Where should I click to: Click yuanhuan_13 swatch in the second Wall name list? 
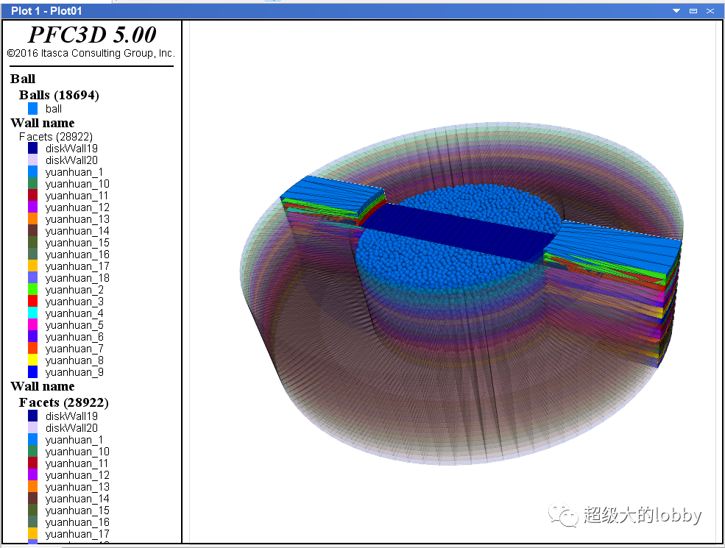click(33, 486)
